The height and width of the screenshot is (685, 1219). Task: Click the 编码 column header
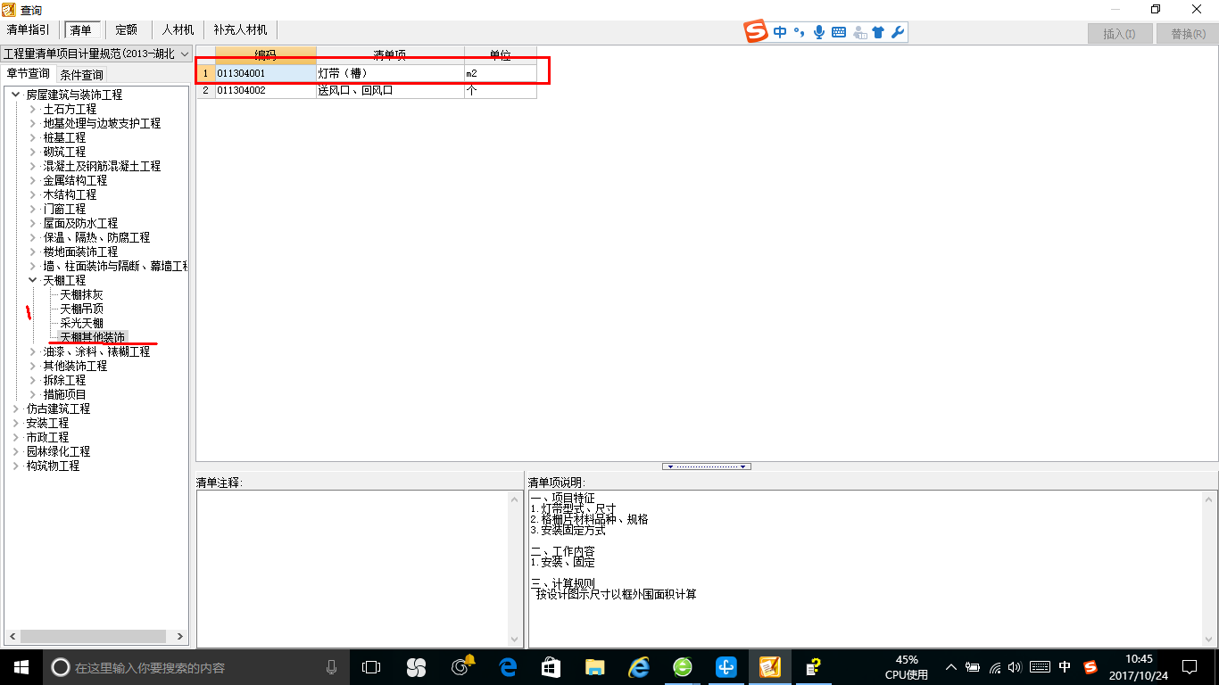tap(266, 55)
